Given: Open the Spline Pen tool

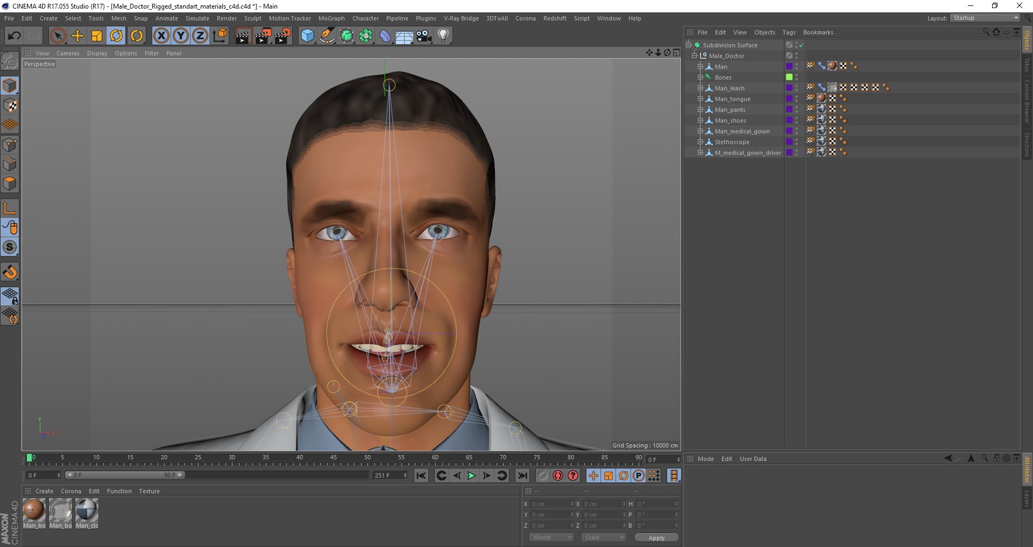Looking at the screenshot, I should click(327, 36).
